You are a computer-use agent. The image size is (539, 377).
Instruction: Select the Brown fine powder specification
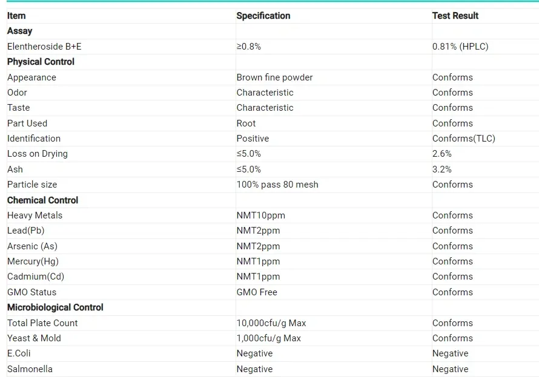coord(274,77)
